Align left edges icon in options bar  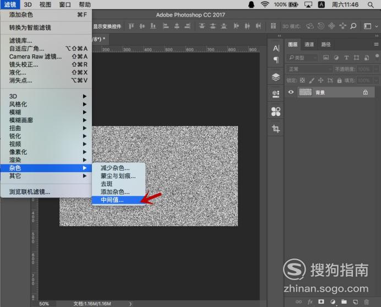pyautogui.click(x=166, y=26)
